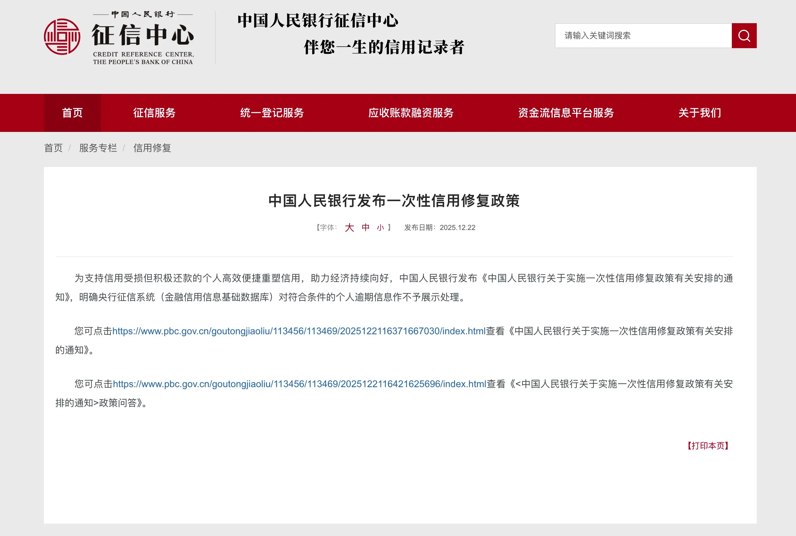Go to 应收账款融资服务 in the nav bar
Viewport: 796px width, 536px height.
tap(411, 113)
